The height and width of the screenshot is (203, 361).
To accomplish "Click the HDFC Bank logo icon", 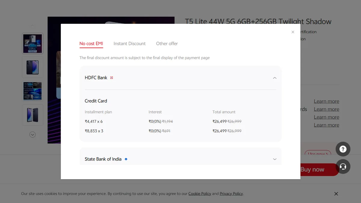I will 112,78.
